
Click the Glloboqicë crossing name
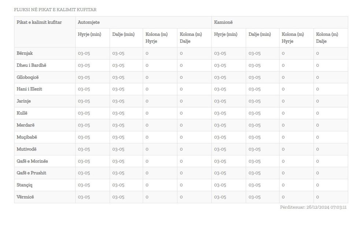point(27,77)
